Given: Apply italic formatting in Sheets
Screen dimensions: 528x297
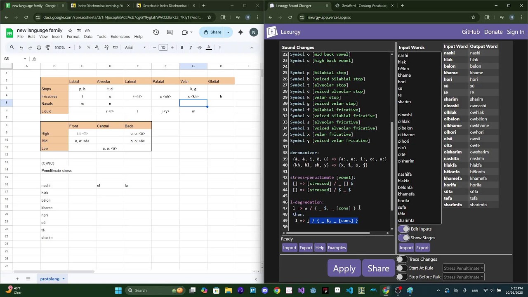Looking at the screenshot, I should (191, 47).
